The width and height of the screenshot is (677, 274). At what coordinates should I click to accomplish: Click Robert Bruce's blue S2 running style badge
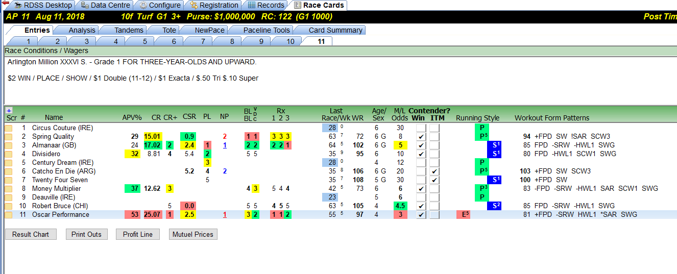coord(494,206)
